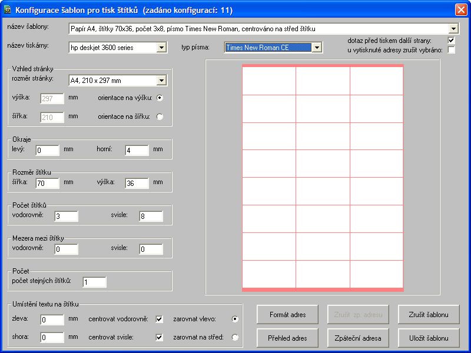Enable u vytisknuté adresy zrušit vybráno
Viewport: 471px width, 353px height.
(451, 50)
